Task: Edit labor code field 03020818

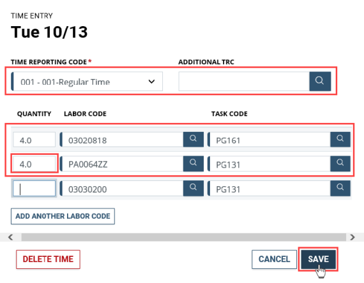Action: [x=121, y=140]
